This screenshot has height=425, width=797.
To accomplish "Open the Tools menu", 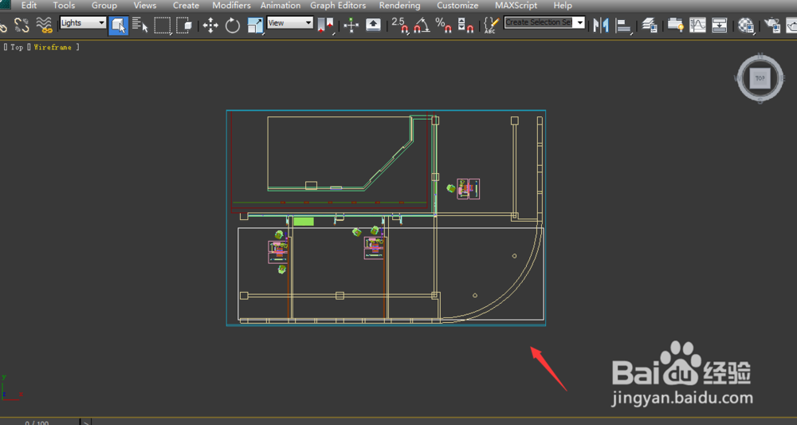I will (64, 6).
